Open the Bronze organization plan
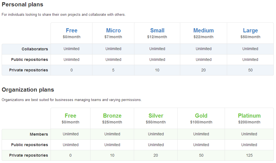 (112, 116)
